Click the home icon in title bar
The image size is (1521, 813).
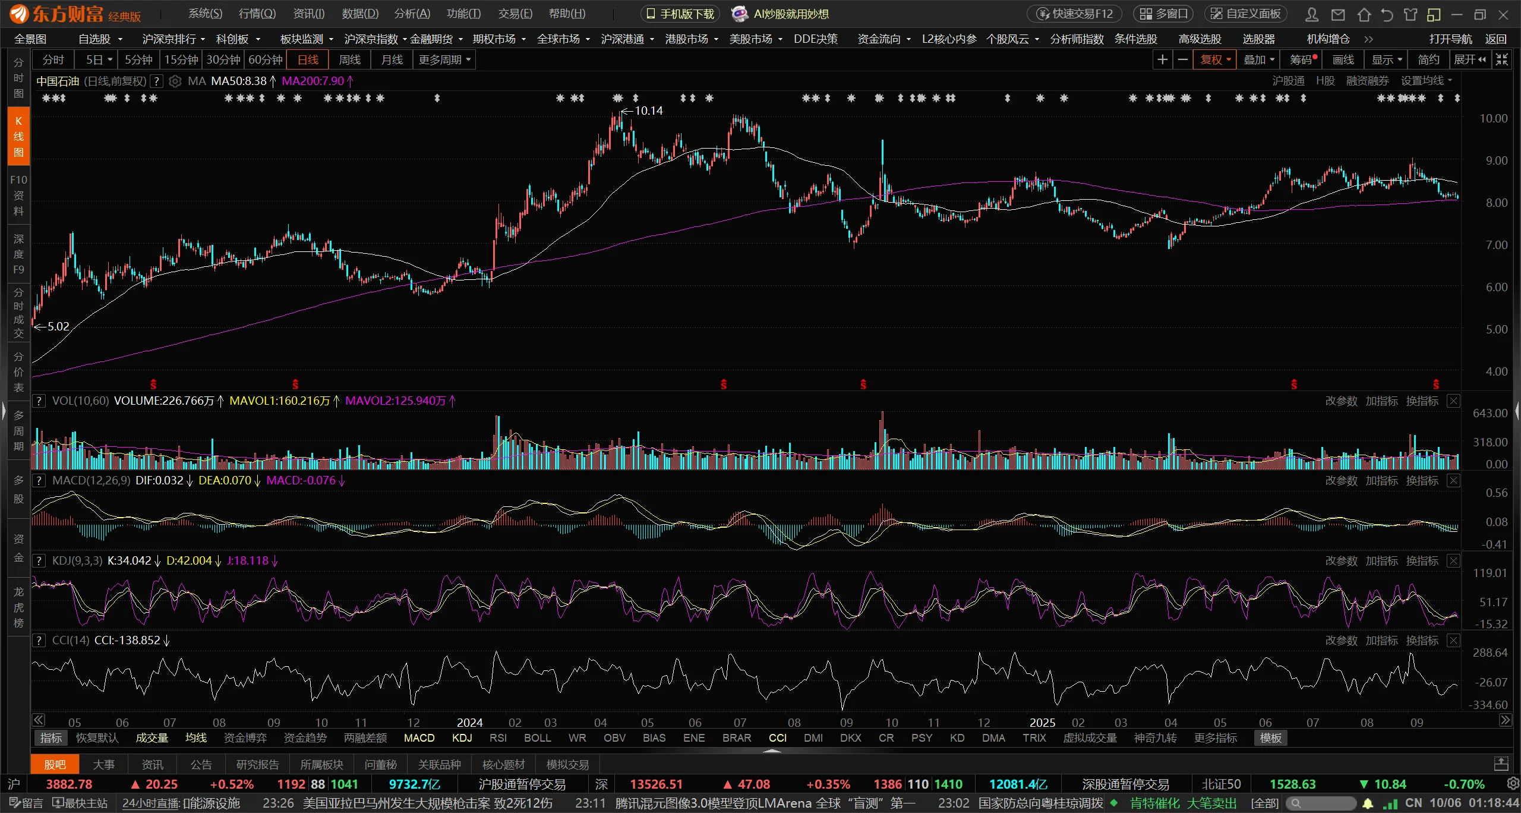1364,14
